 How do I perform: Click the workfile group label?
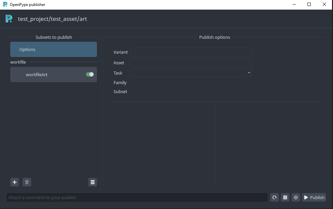coord(18,62)
